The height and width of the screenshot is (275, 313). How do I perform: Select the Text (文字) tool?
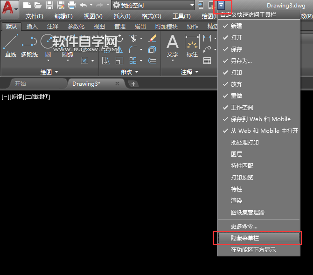[x=173, y=46]
